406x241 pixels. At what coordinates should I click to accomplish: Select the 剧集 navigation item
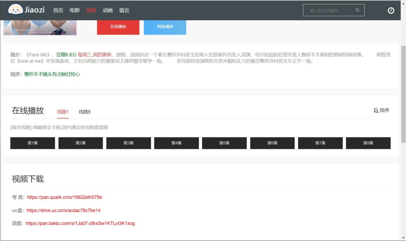point(91,10)
